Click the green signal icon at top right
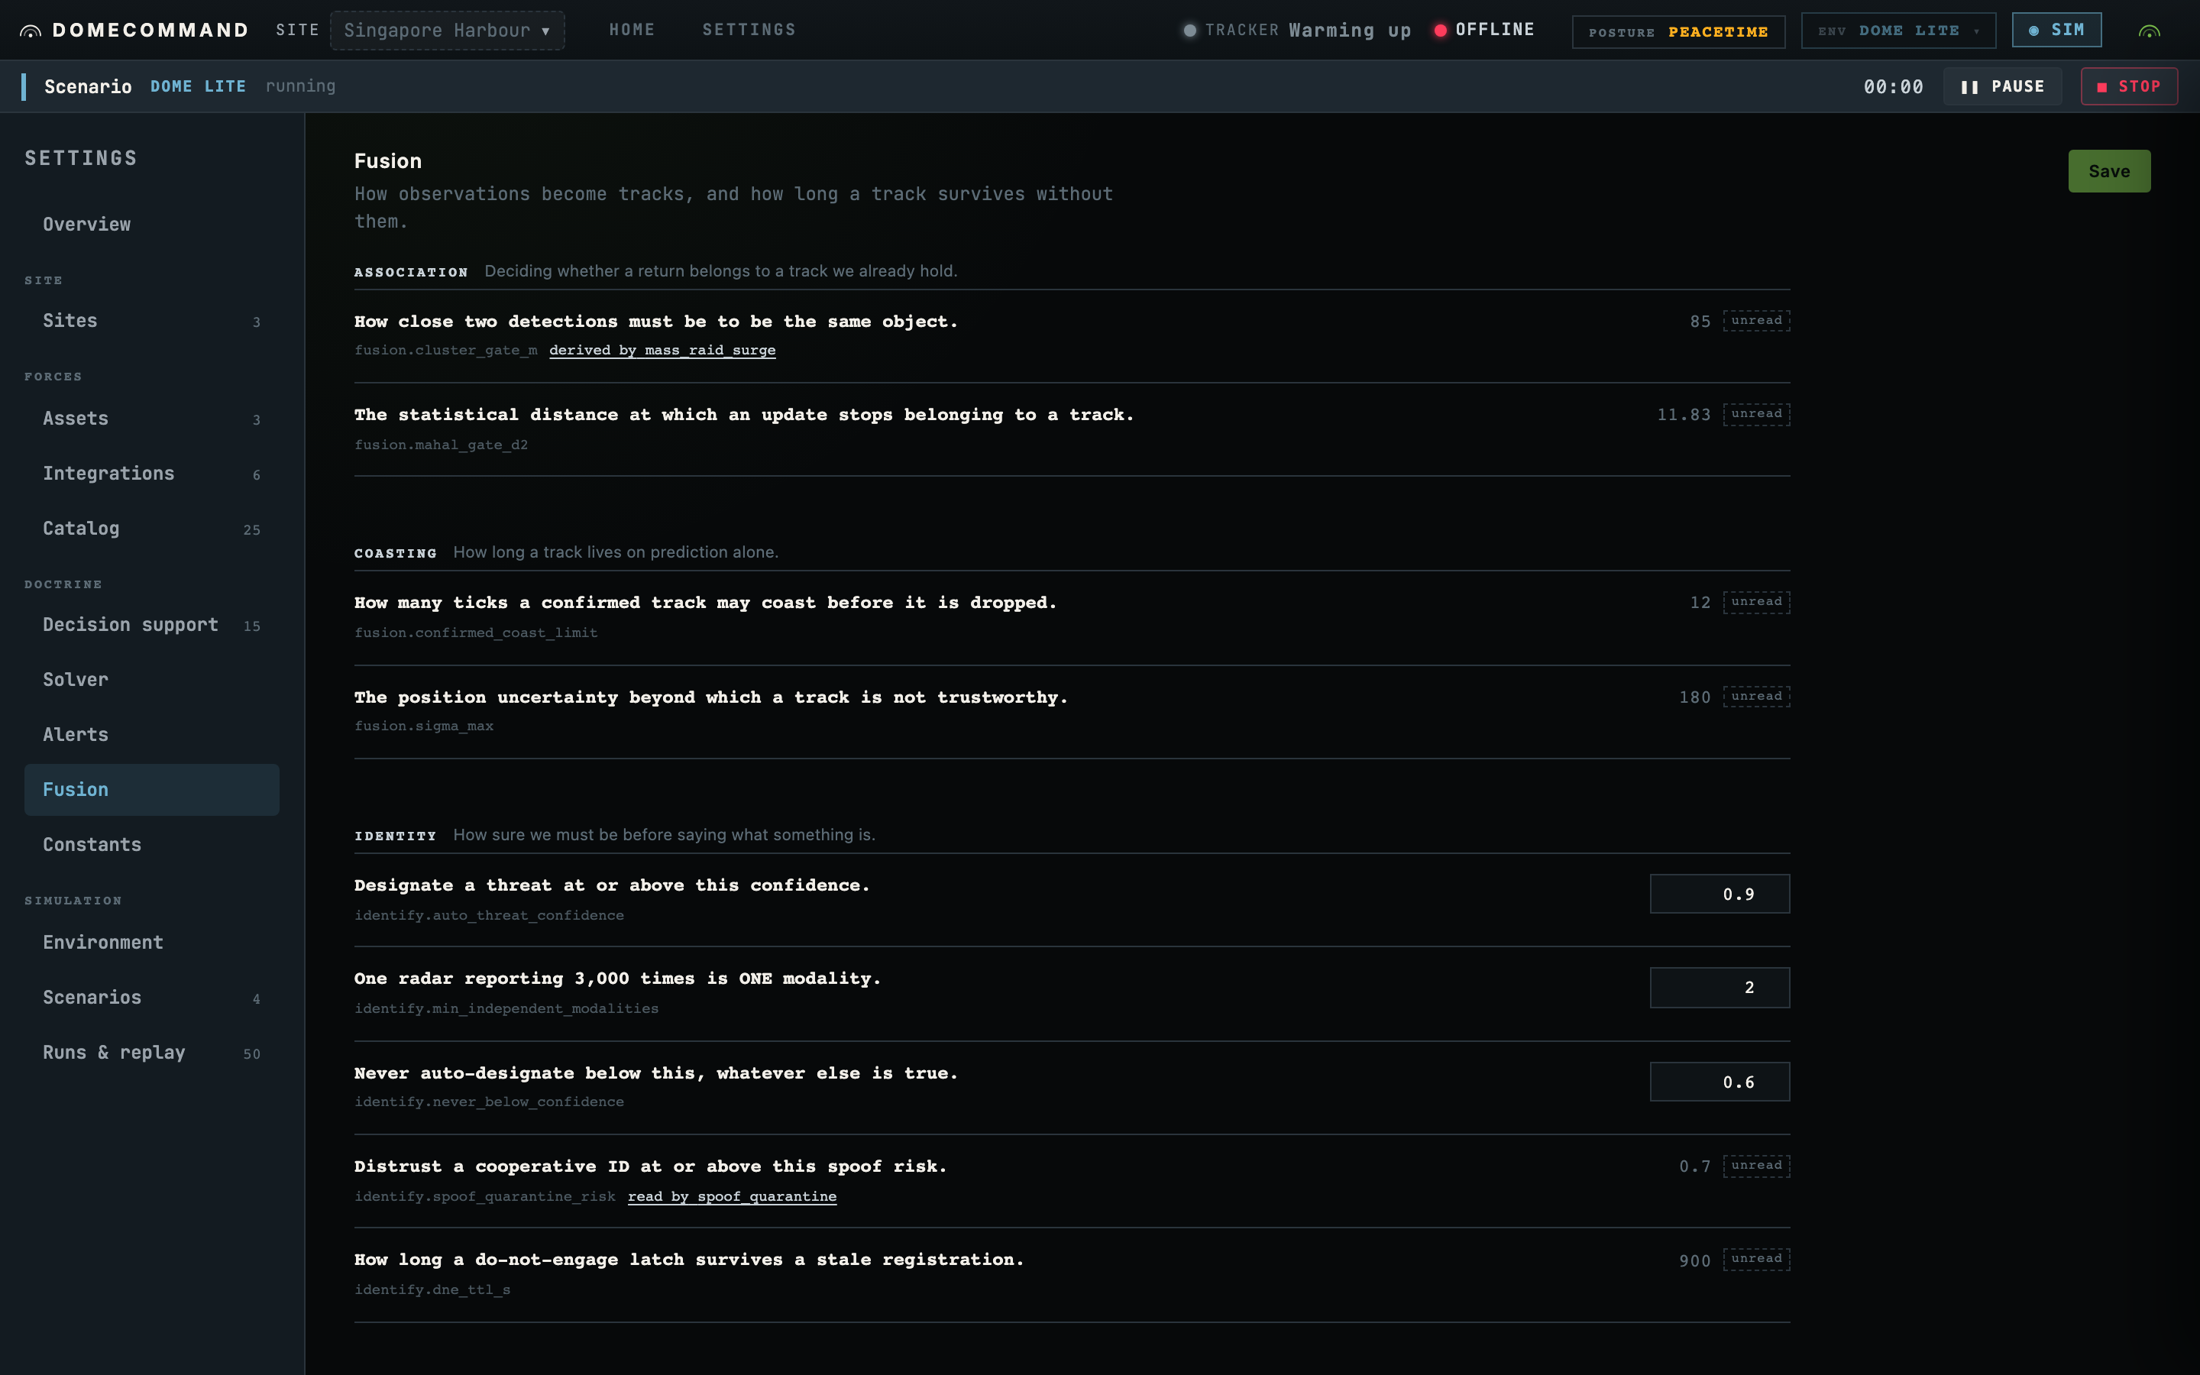The width and height of the screenshot is (2200, 1375). pos(2149,31)
